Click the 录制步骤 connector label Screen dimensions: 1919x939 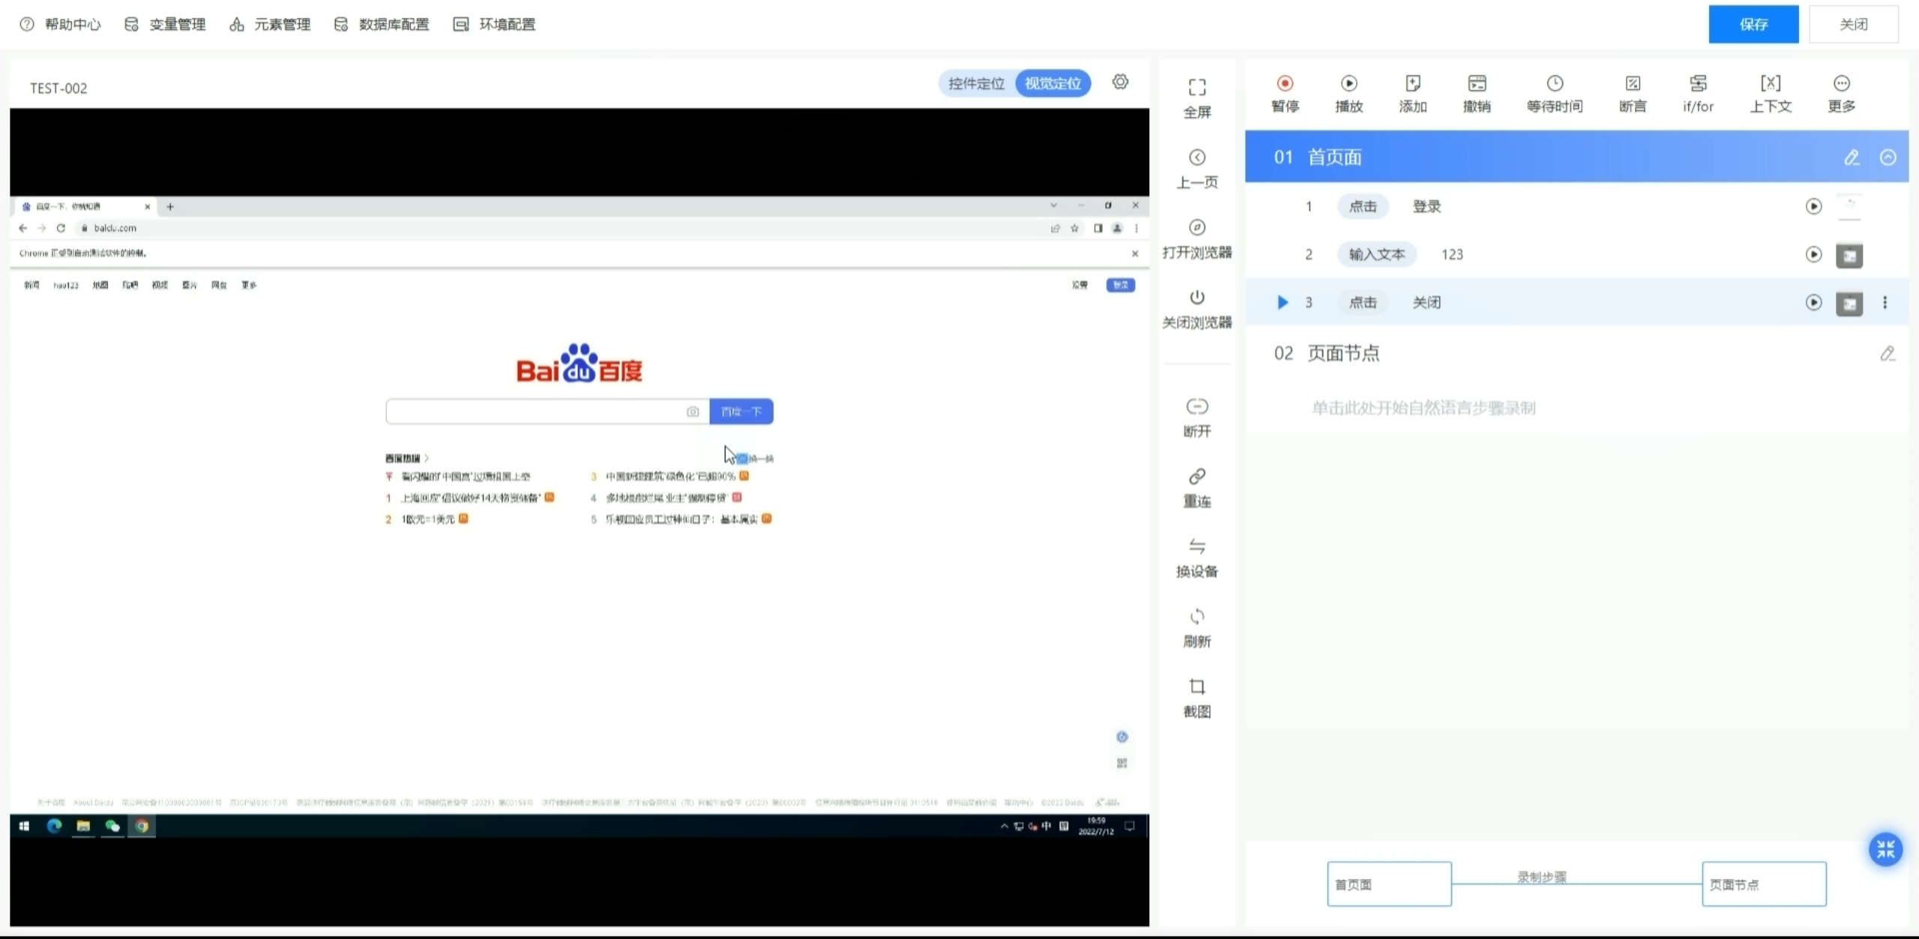pyautogui.click(x=1542, y=876)
